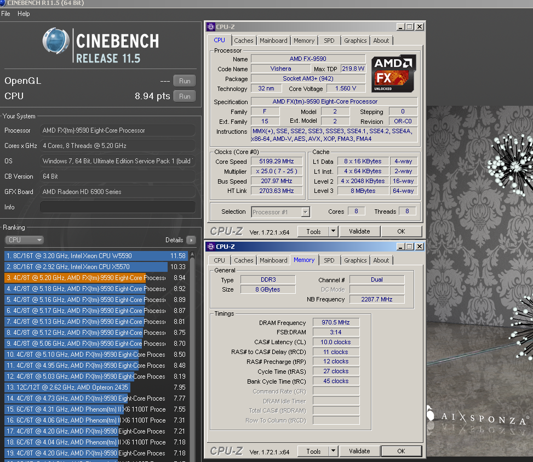Click Validate in bottom CPU-Z window
This screenshot has height=462, width=533.
[x=359, y=451]
